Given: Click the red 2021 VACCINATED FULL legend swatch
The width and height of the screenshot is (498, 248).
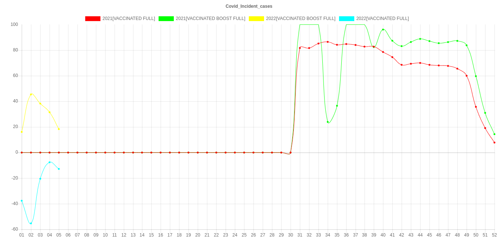Looking at the screenshot, I should tap(93, 19).
